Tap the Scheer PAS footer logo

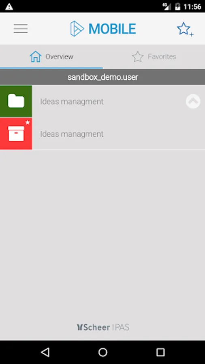pos(103,327)
